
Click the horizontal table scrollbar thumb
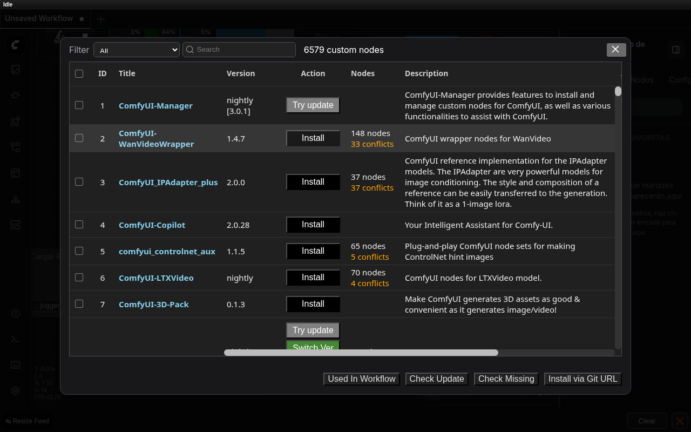[x=361, y=353]
